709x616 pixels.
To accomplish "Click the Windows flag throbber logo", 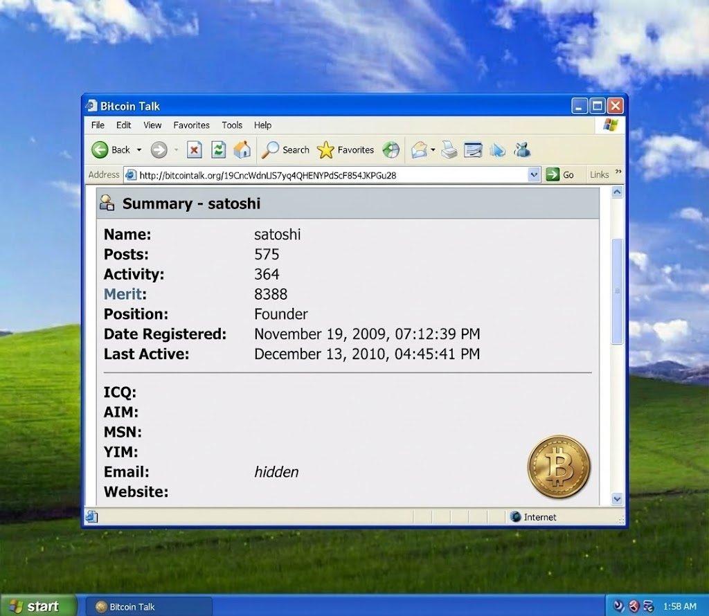I will [611, 125].
